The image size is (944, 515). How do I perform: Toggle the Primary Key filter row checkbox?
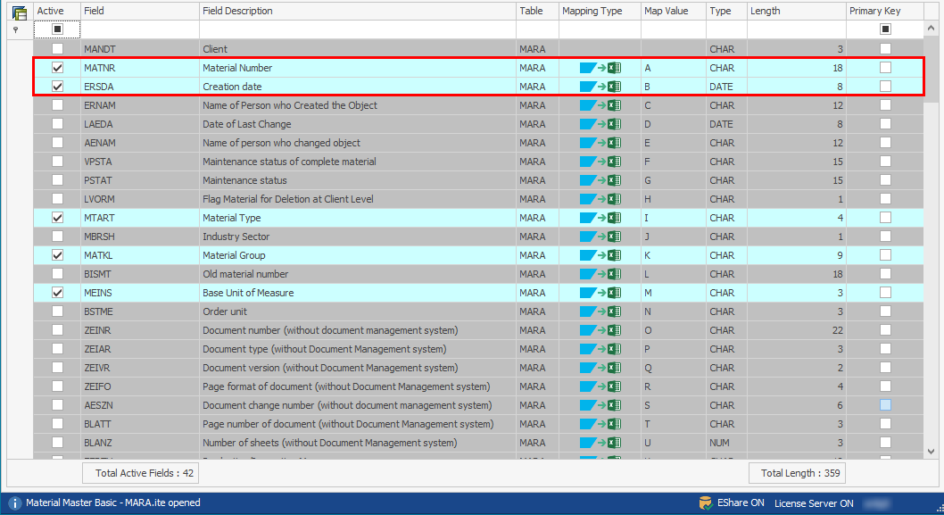point(885,29)
